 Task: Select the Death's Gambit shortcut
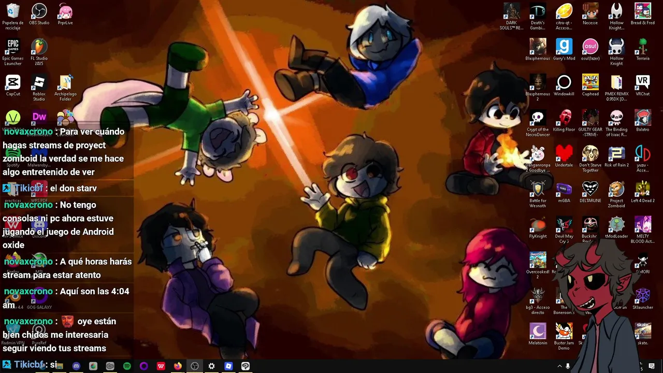coord(538,17)
